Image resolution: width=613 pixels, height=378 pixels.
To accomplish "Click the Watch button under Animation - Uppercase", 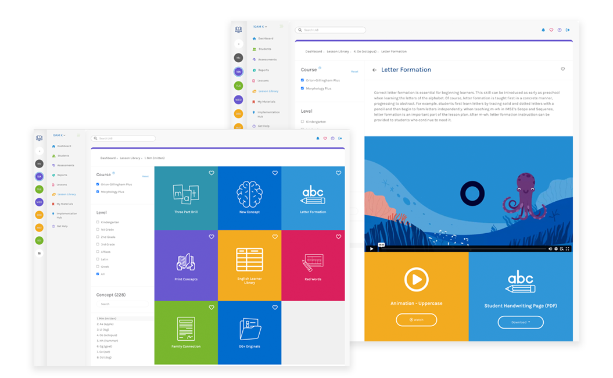I will (x=417, y=320).
